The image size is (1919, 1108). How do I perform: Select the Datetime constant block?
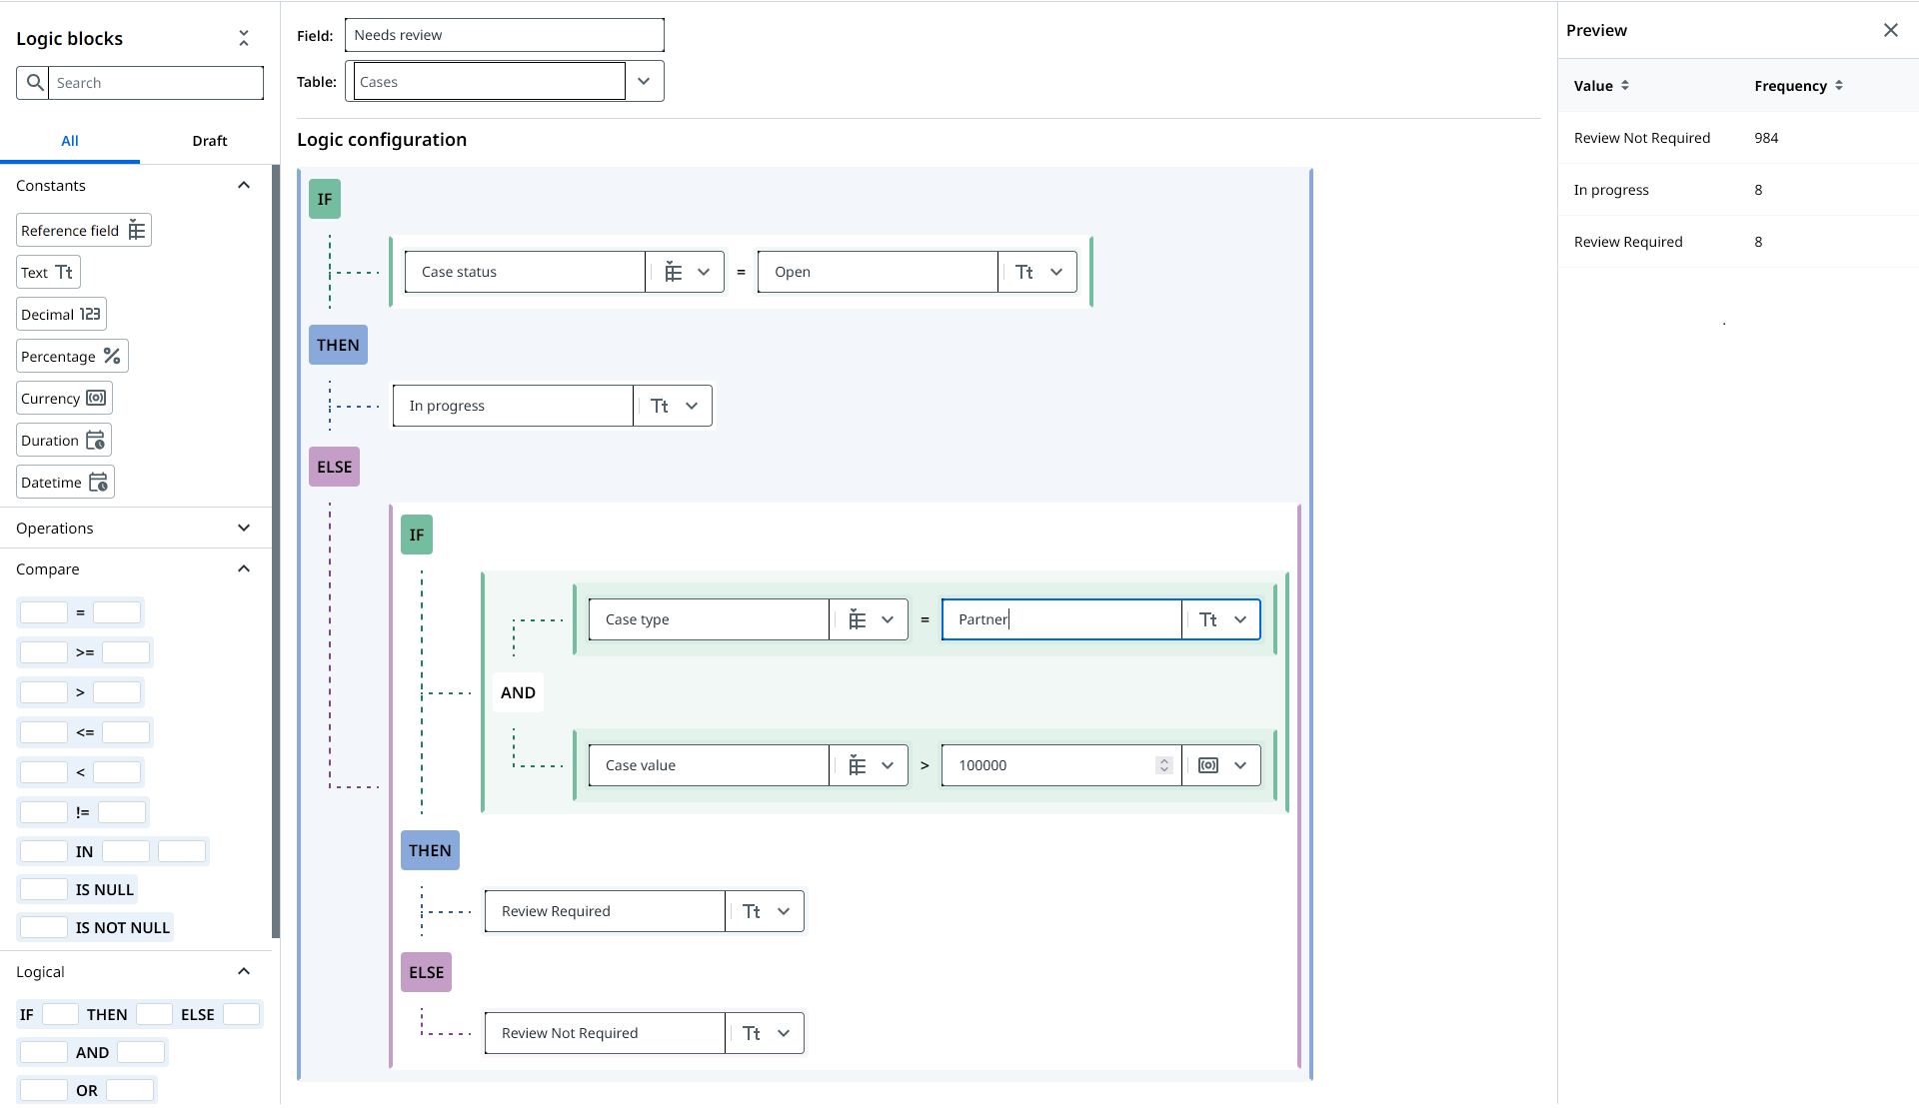[x=64, y=481]
